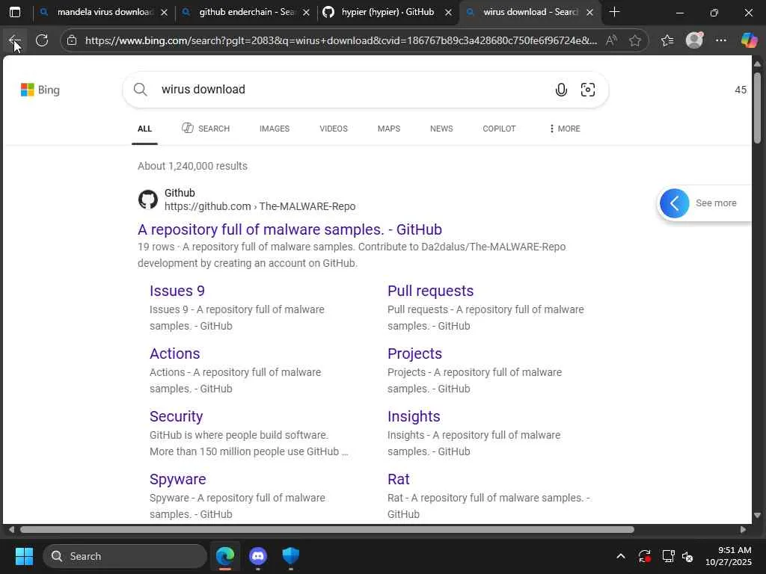Expand the MORE dropdown on Bing

pyautogui.click(x=565, y=129)
